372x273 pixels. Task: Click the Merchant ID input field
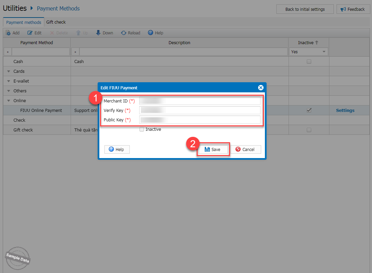[x=200, y=101]
